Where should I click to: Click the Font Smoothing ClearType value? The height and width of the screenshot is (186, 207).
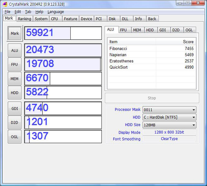pyautogui.click(x=169, y=139)
